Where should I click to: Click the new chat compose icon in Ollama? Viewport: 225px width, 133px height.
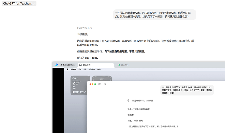(105, 84)
